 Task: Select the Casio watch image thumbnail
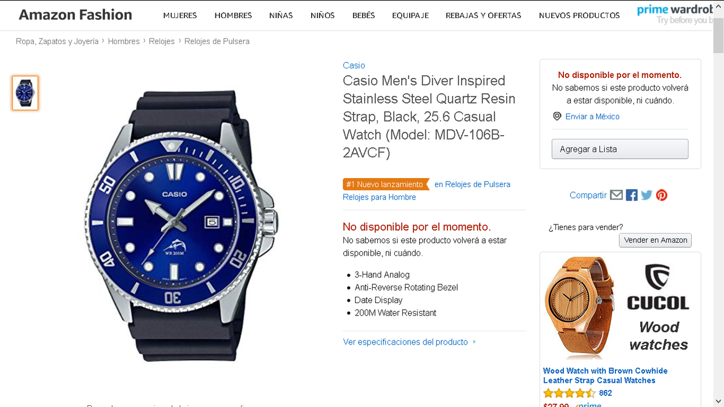pyautogui.click(x=25, y=93)
